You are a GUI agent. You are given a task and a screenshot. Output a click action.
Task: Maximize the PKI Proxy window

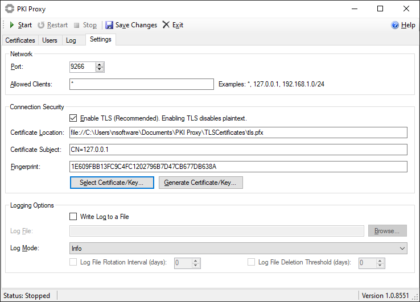380,9
